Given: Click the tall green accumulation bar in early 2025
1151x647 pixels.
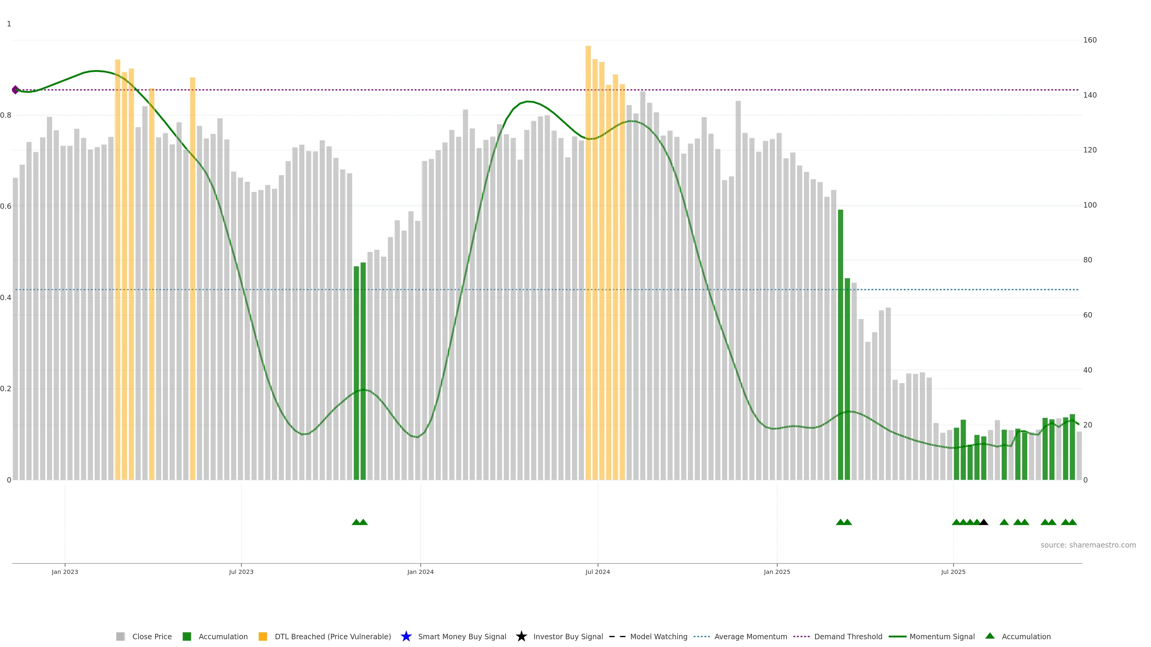Looking at the screenshot, I should click(840, 348).
